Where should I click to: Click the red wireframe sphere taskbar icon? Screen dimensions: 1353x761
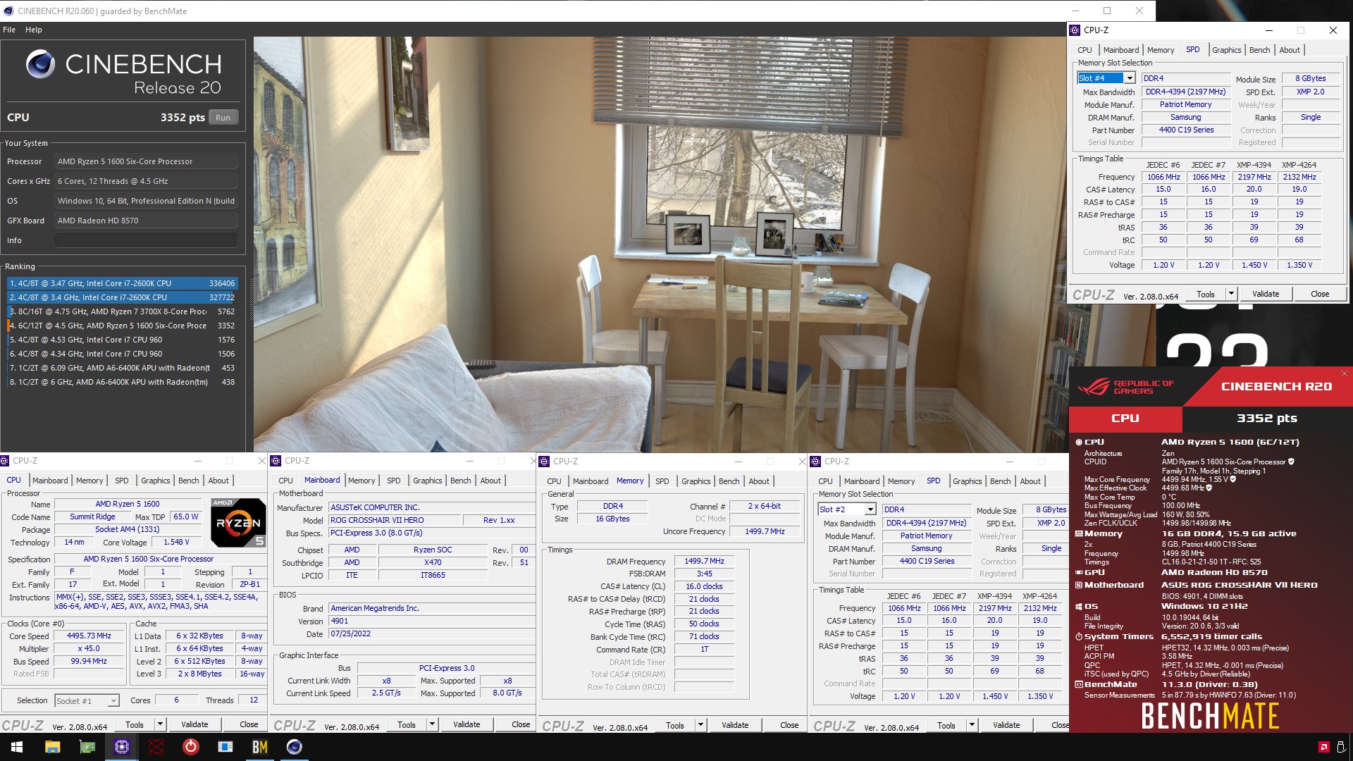156,747
